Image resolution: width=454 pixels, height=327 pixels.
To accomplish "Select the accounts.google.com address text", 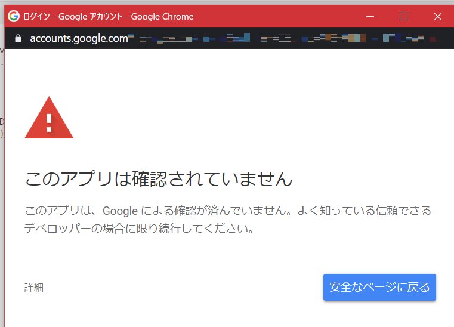I will [79, 38].
